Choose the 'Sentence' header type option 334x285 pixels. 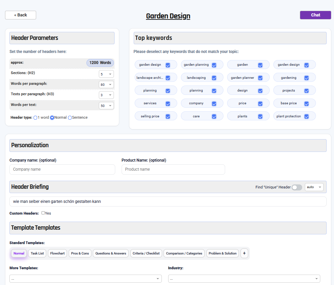pos(70,118)
